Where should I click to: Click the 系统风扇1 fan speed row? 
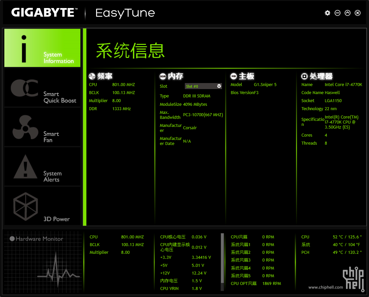[252, 245]
